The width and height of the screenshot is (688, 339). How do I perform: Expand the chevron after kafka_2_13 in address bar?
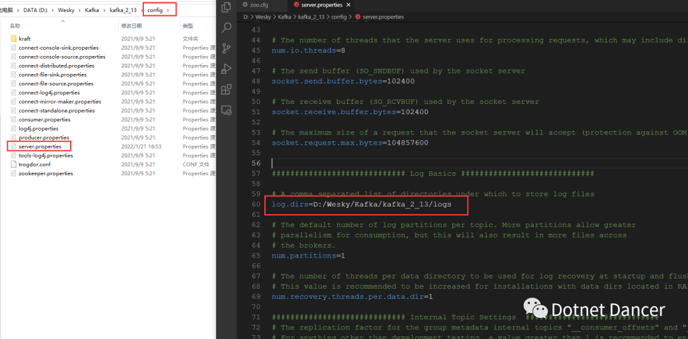click(142, 10)
